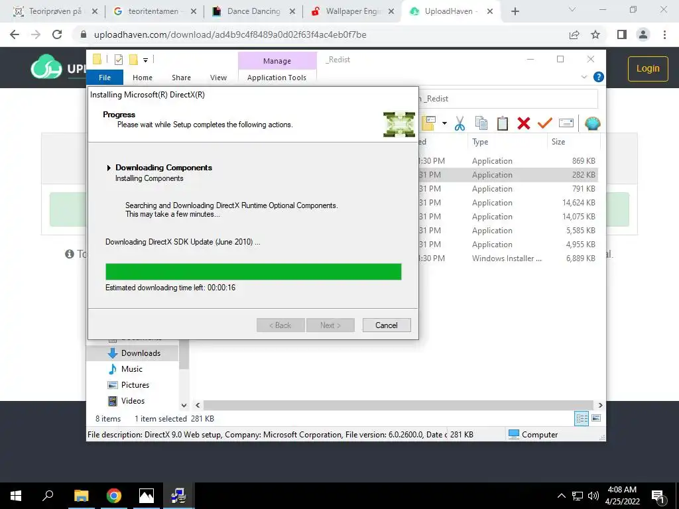The width and height of the screenshot is (679, 509).
Task: Open the View ribbon tab
Action: (218, 78)
